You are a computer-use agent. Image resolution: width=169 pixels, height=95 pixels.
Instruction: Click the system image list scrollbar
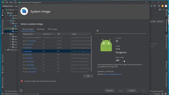click(91, 54)
